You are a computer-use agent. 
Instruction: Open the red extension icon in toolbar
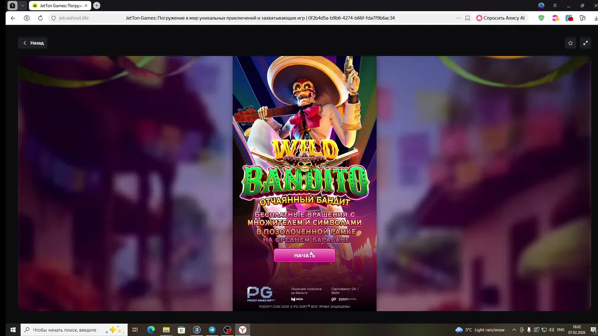click(569, 18)
